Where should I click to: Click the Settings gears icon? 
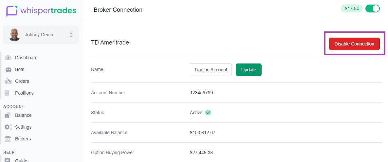tap(8, 127)
